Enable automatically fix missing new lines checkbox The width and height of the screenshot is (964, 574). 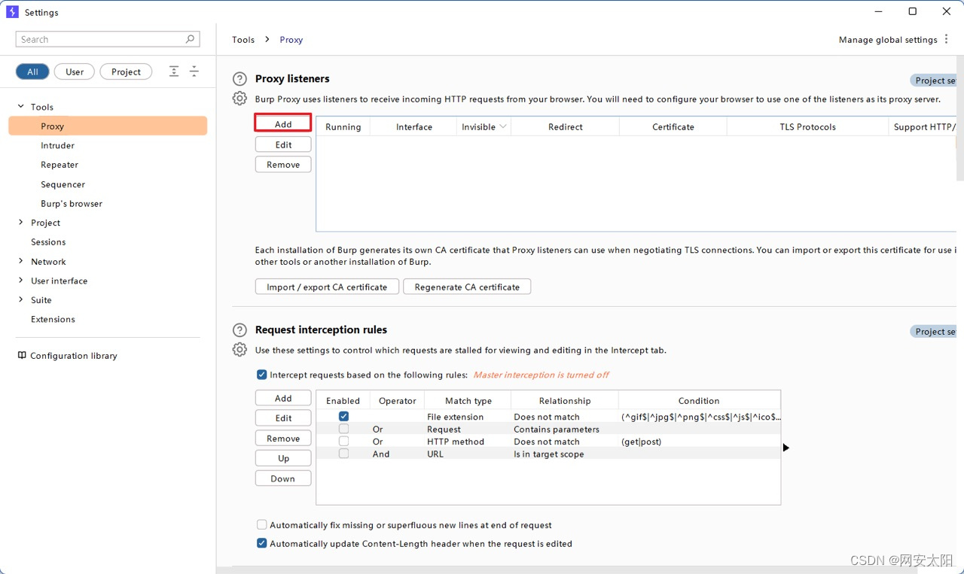coord(261,525)
